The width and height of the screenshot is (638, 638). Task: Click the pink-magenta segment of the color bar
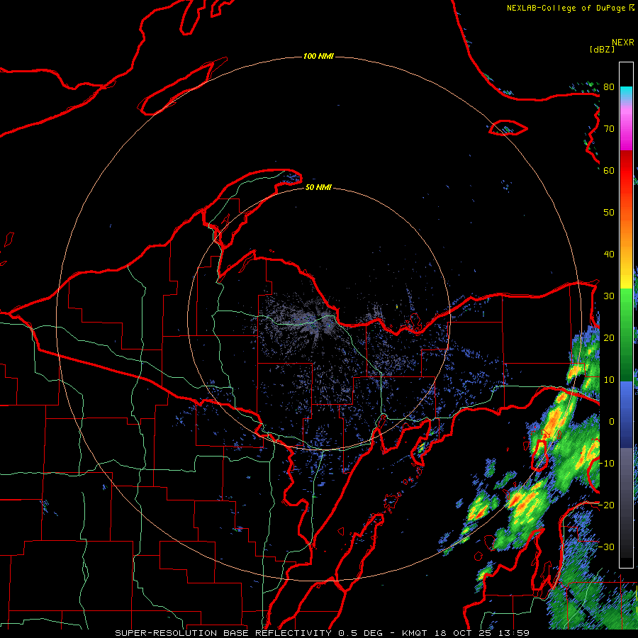coord(626,130)
